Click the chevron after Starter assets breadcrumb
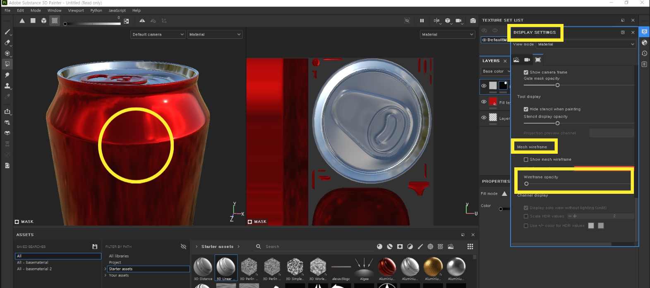This screenshot has height=288, width=650. (238, 247)
